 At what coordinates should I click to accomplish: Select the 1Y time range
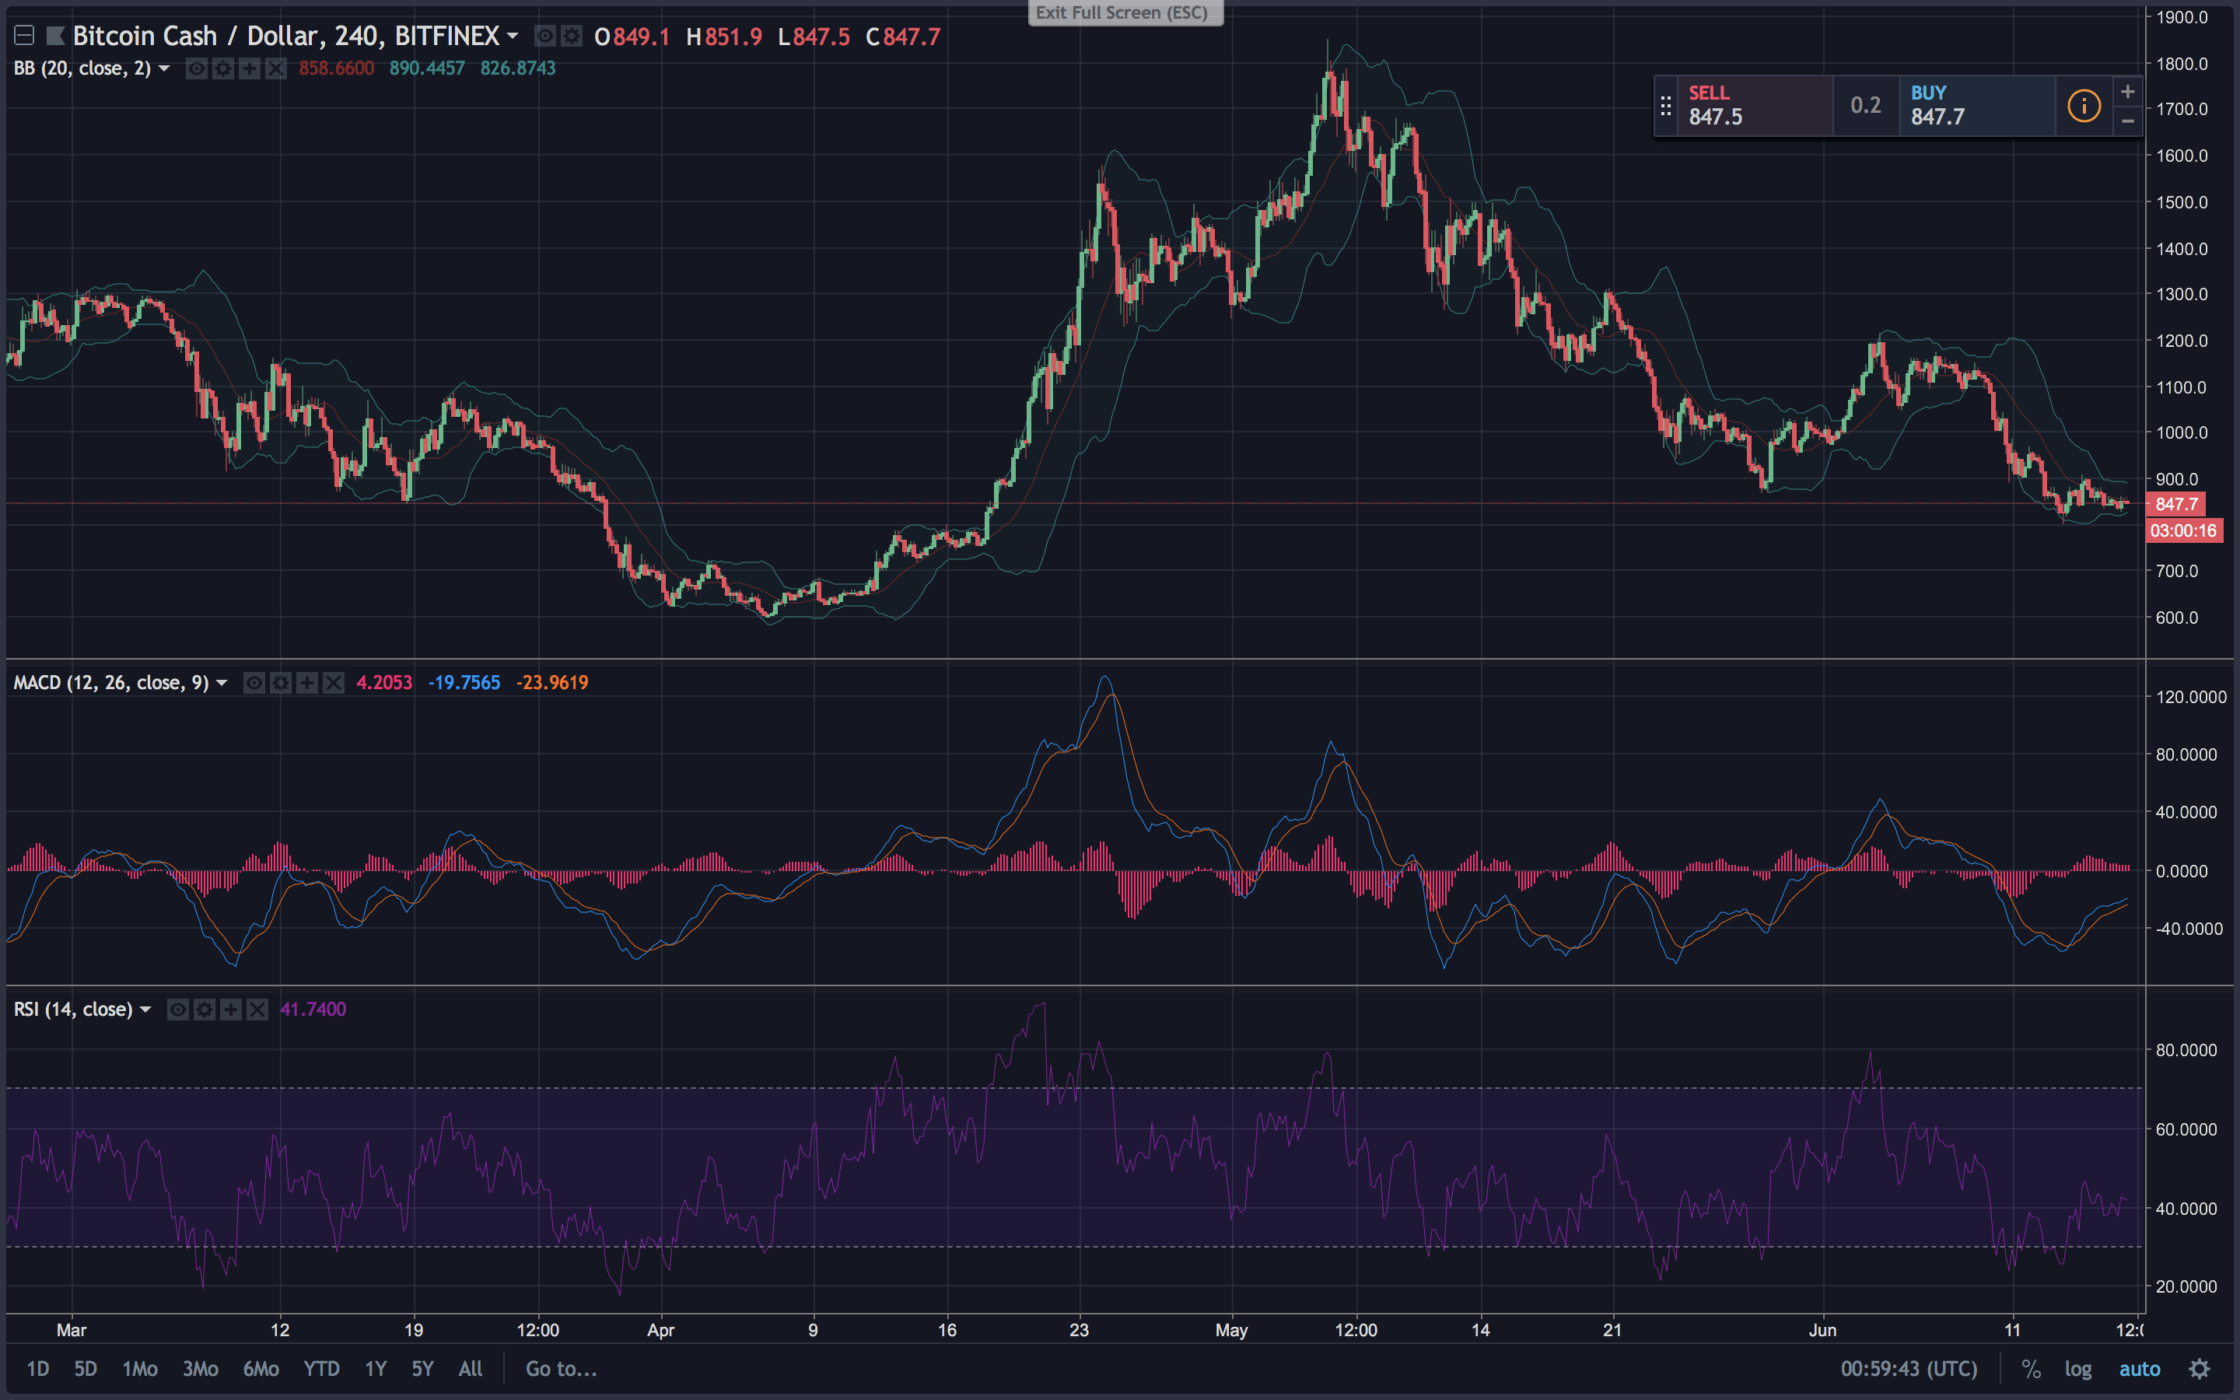click(x=375, y=1369)
